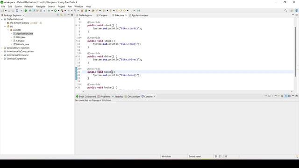Click the green Run toolbar button

pos(55,11)
